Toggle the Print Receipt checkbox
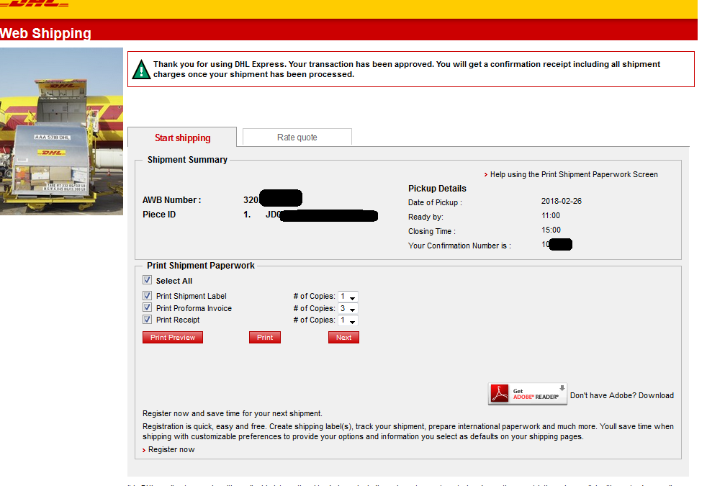 [x=148, y=320]
